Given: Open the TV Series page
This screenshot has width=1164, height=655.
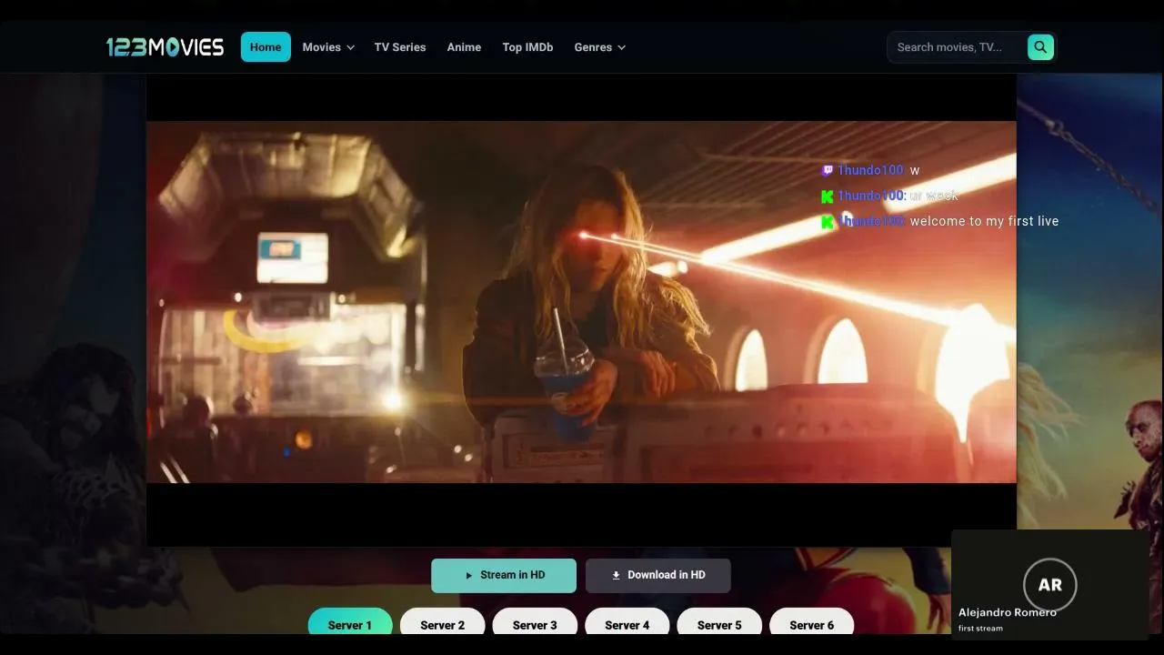Looking at the screenshot, I should coord(400,47).
